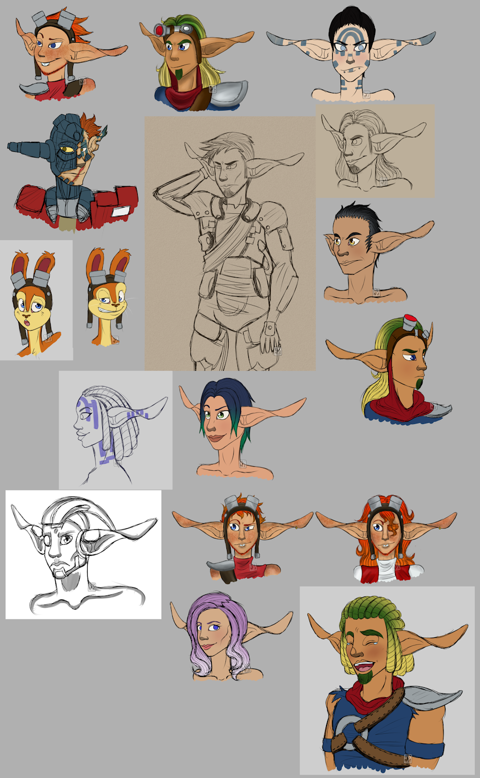Select the bearded orange-haired man with red scarf
This screenshot has width=480, height=778.
(243, 539)
